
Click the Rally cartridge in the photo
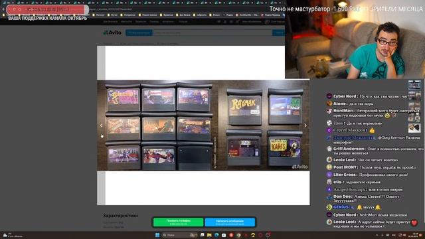coord(286,106)
